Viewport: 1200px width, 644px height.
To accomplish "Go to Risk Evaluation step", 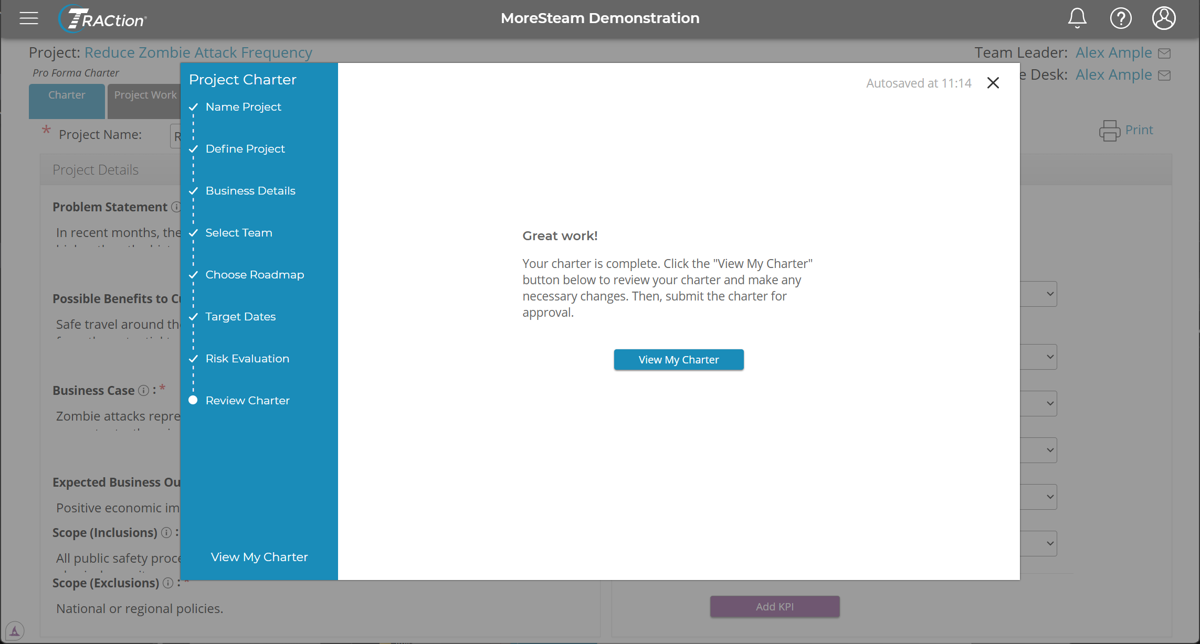I will pos(247,359).
